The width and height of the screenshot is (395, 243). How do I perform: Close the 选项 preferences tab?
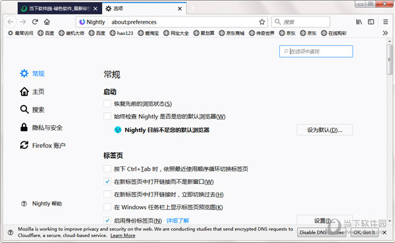[180, 9]
